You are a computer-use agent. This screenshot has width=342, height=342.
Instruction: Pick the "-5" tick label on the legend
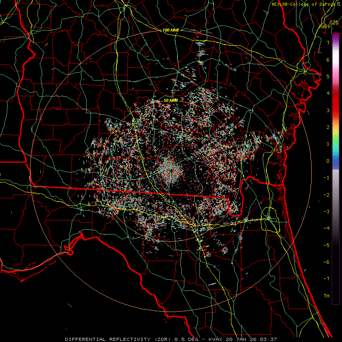pyautogui.click(x=326, y=245)
